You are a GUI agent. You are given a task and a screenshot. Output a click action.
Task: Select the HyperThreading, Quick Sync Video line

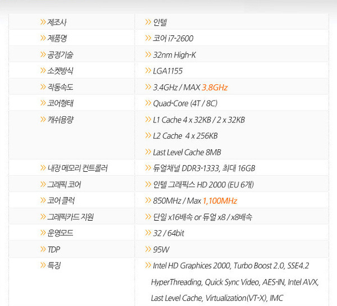pos(235,282)
